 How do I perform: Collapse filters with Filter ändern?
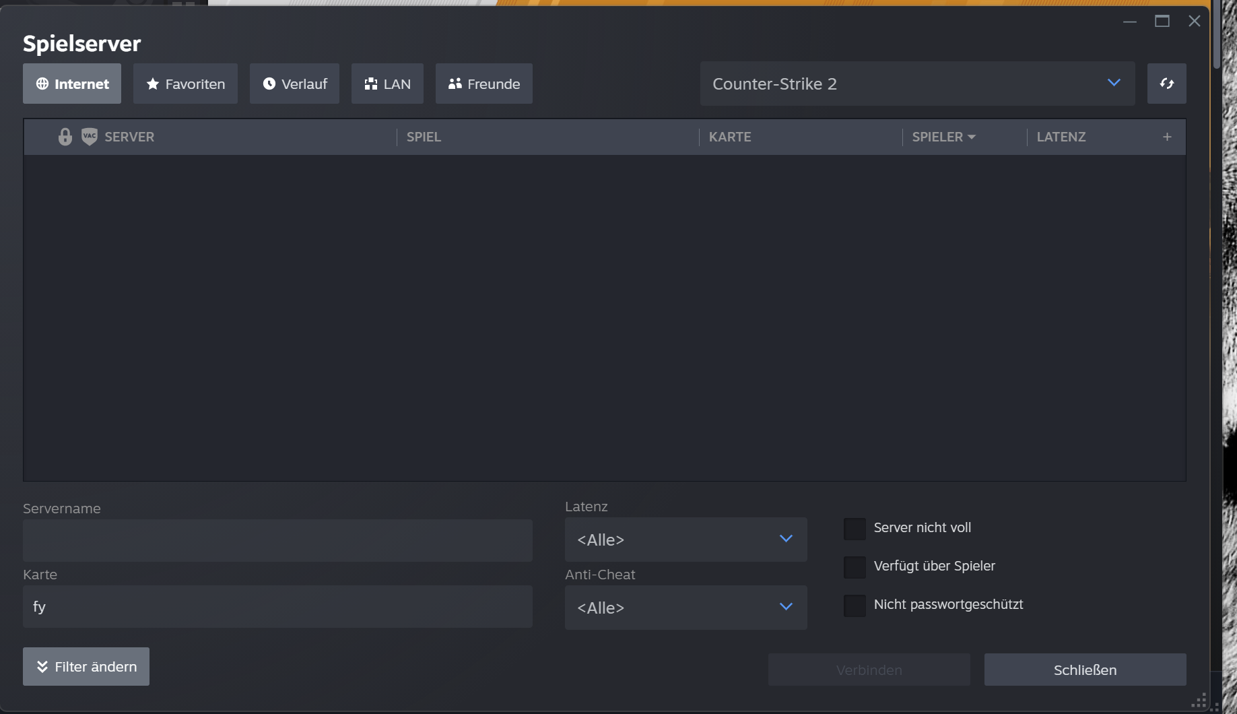coord(86,666)
